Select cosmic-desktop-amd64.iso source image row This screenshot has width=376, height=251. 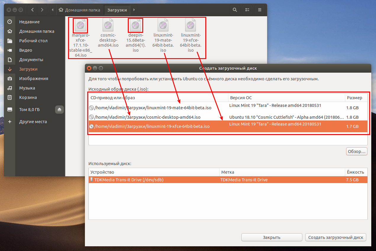[x=228, y=117]
